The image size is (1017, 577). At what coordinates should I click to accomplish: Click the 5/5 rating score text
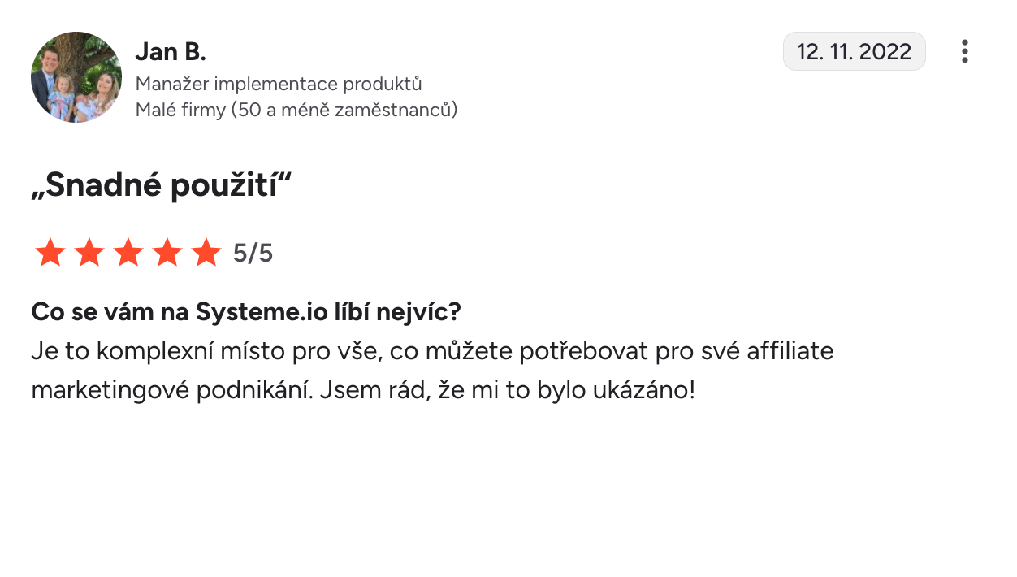pyautogui.click(x=253, y=254)
